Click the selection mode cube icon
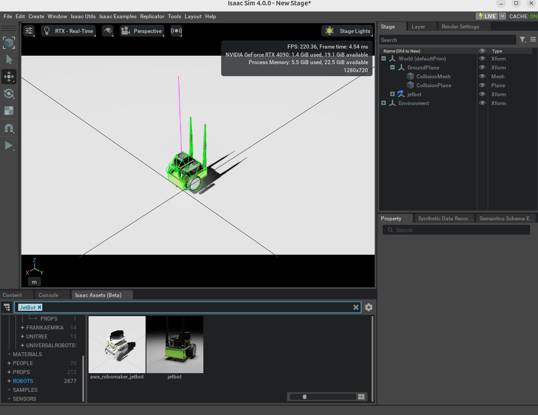This screenshot has height=415, width=538. (8, 43)
